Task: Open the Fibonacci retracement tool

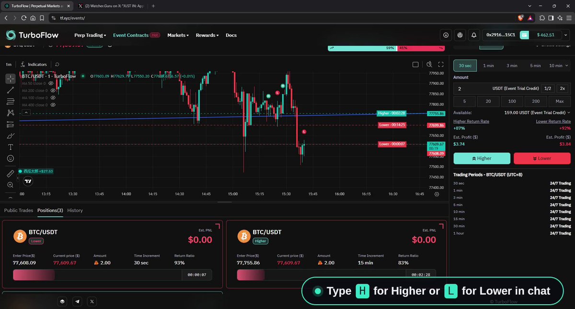Action: (11, 102)
